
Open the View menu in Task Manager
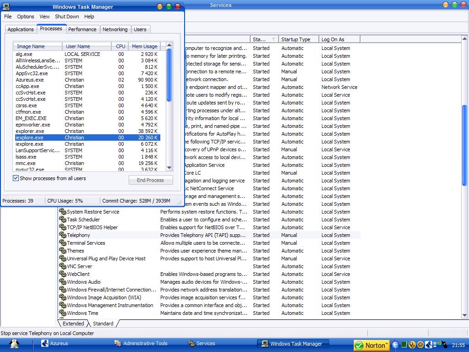coord(44,16)
